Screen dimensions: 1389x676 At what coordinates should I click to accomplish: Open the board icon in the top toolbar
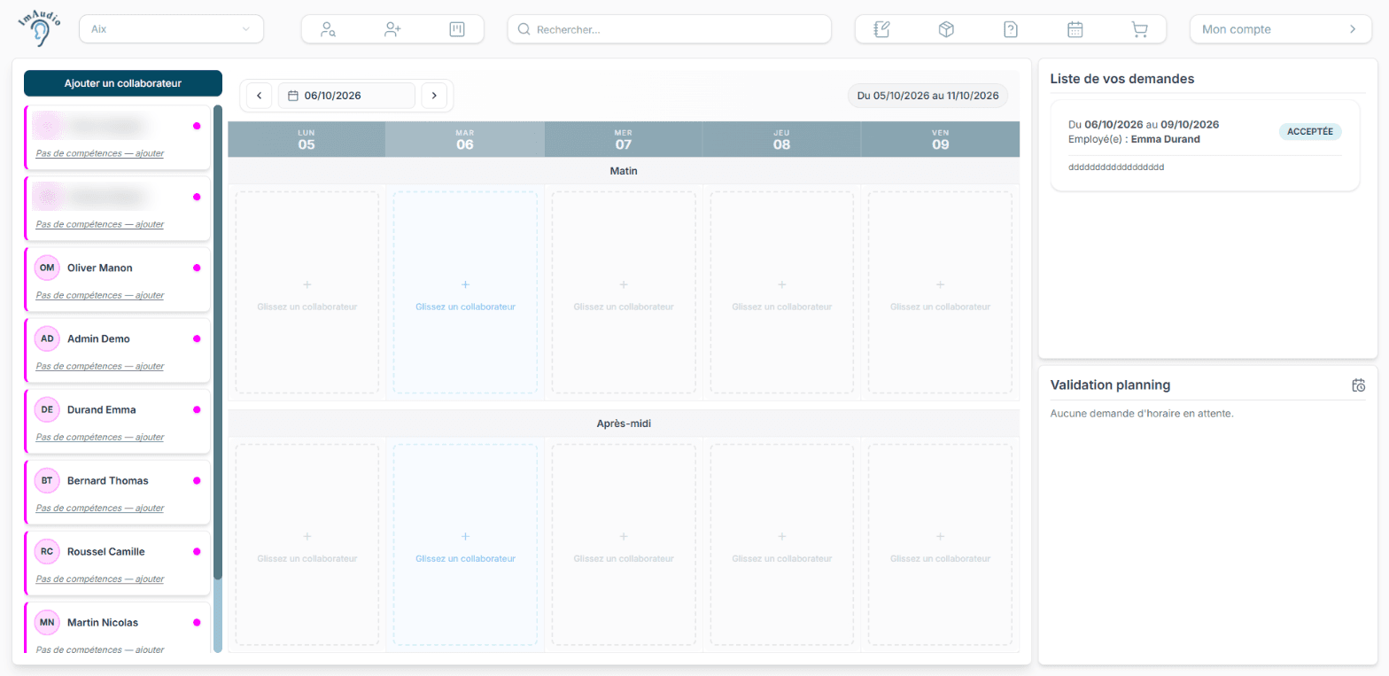457,29
